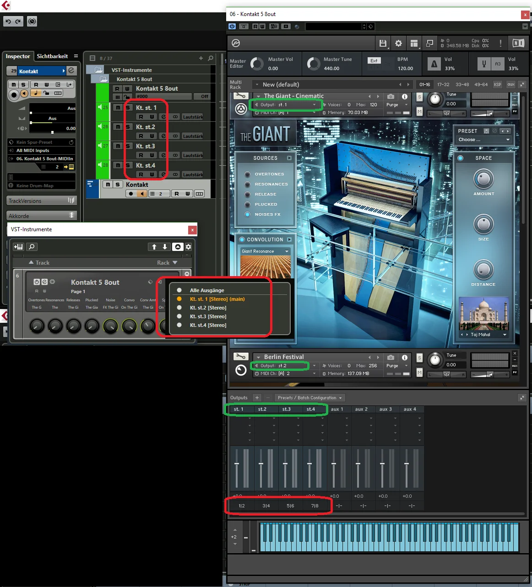Toggle NOISES FX source in The Giant
532x587 pixels.
(x=248, y=214)
